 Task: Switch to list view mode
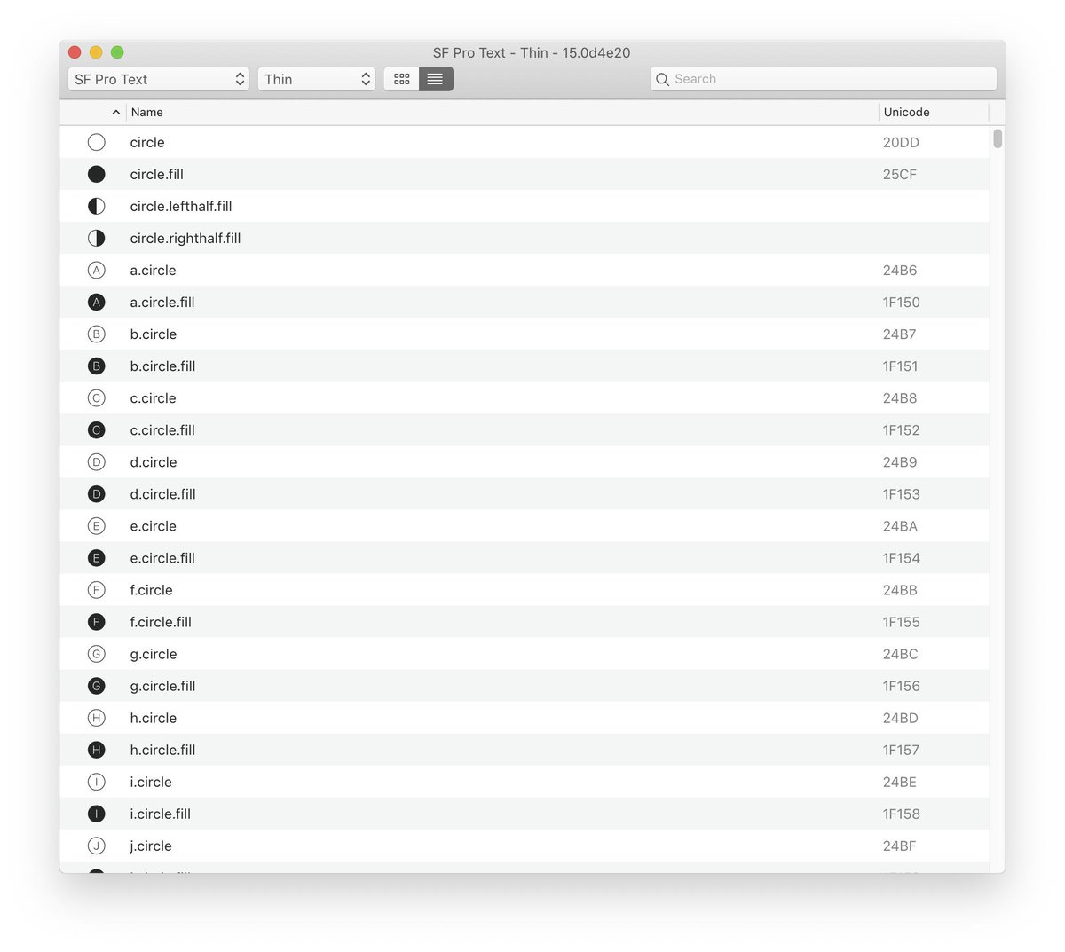[436, 79]
